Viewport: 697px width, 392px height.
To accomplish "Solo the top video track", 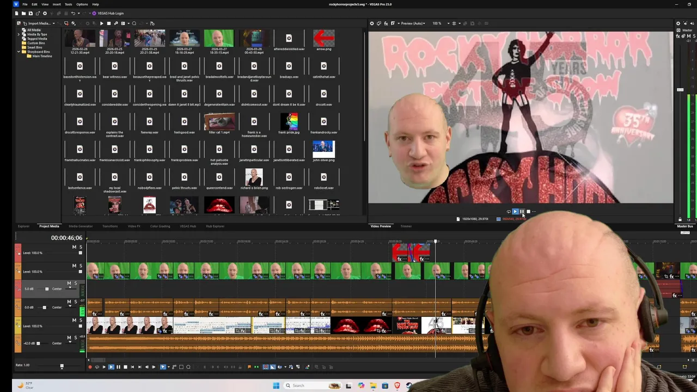I will coord(81,247).
